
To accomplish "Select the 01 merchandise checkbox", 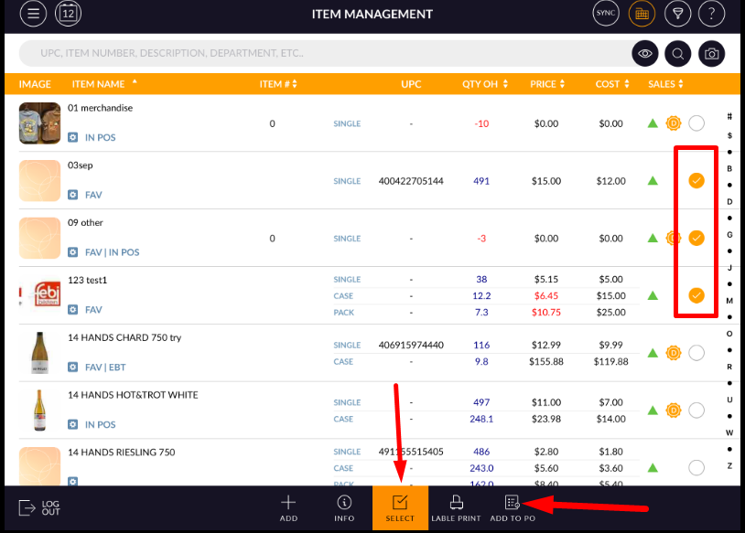I will [696, 123].
